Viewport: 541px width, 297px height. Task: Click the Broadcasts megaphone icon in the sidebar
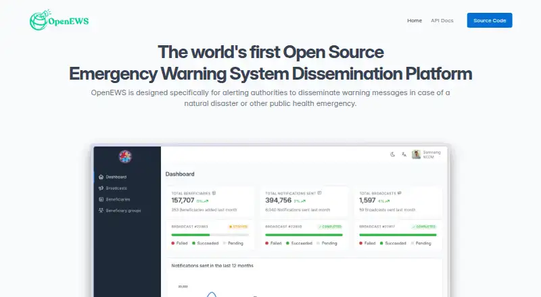(101, 188)
